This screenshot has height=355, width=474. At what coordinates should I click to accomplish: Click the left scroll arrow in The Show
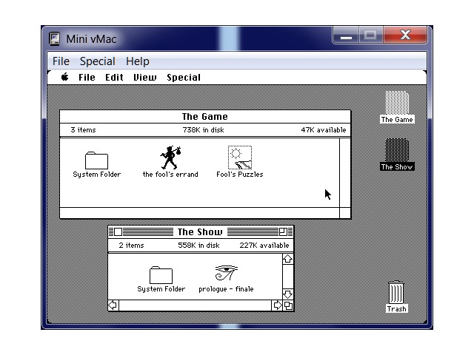pyautogui.click(x=113, y=305)
